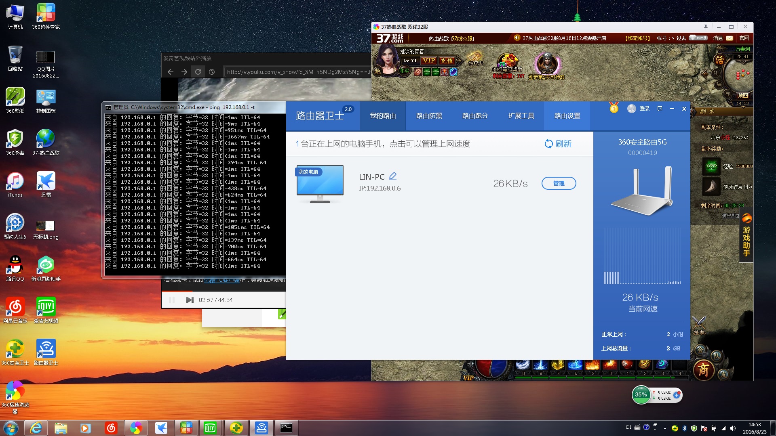776x436 pixels.
Task: Click the 管理 button for LIN-PC
Action: click(559, 183)
